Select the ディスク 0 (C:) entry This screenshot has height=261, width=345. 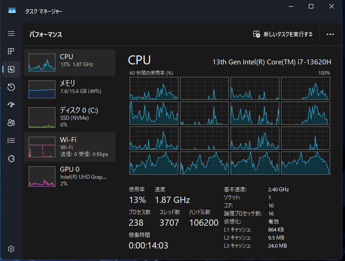[x=70, y=117]
